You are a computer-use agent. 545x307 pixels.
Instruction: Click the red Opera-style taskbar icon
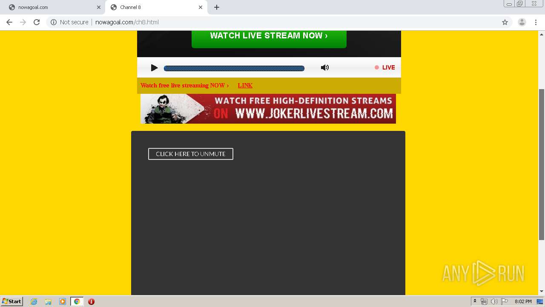(91, 301)
